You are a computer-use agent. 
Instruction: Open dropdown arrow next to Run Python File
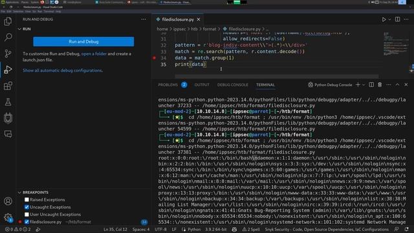(389, 19)
